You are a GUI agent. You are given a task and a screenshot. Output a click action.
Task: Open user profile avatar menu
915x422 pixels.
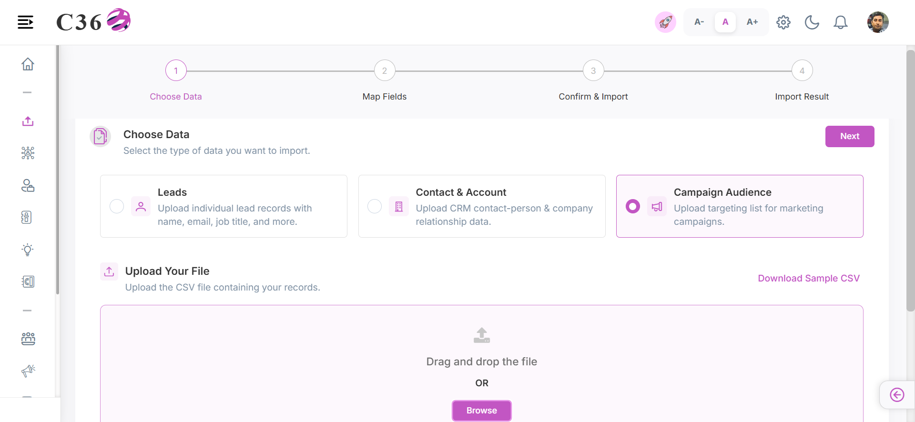coord(878,22)
